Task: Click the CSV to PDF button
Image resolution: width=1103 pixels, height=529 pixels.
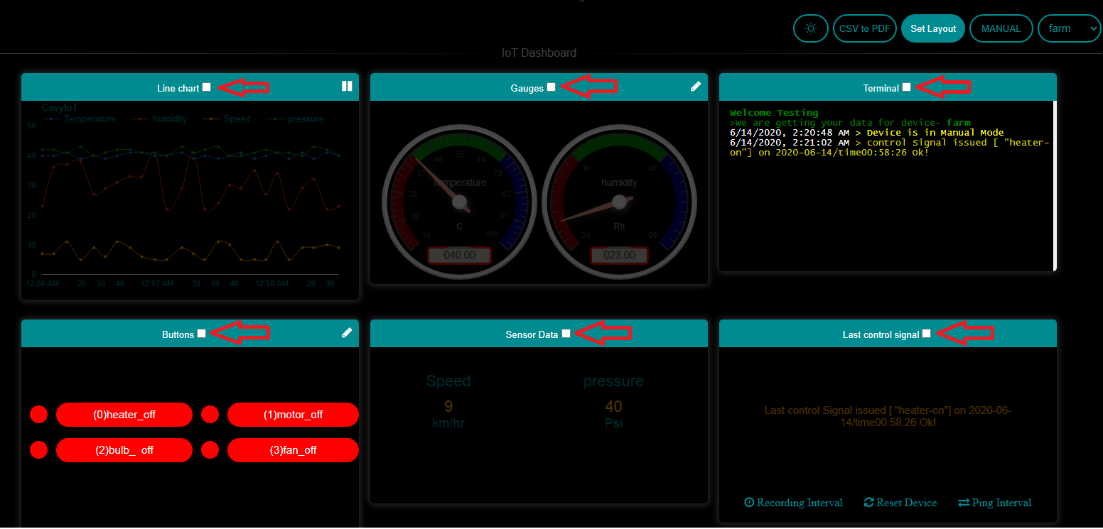Action: (864, 28)
